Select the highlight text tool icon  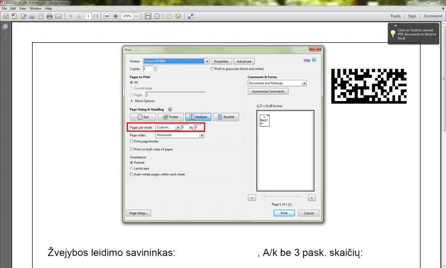click(x=178, y=16)
